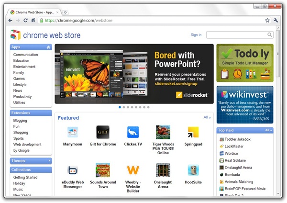The image size is (287, 203).
Task: Click the Real Solitaire list icon
Action: click(x=221, y=160)
